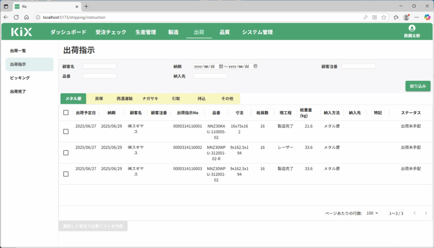Screen dimensions: 434x248
Task: Open システム管理 menu
Action: point(257,32)
